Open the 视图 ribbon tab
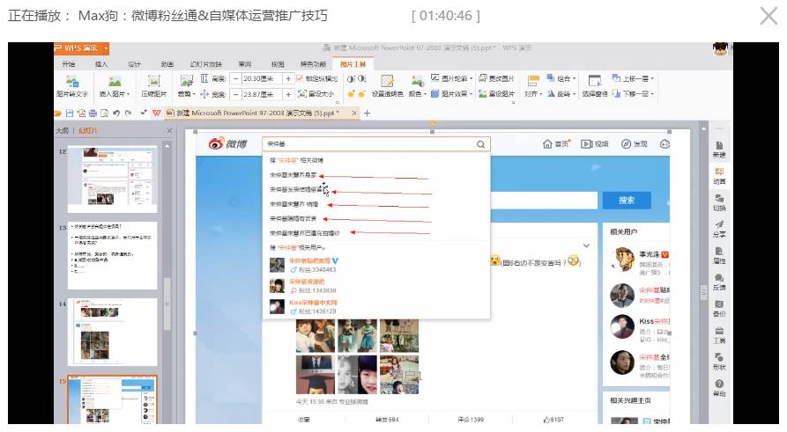787x432 pixels. coord(278,64)
